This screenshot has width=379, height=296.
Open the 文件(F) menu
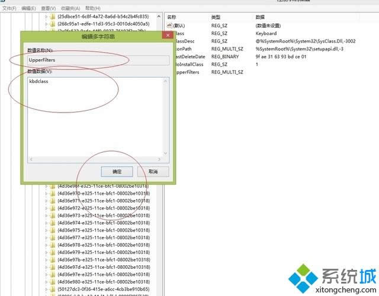pos(9,9)
